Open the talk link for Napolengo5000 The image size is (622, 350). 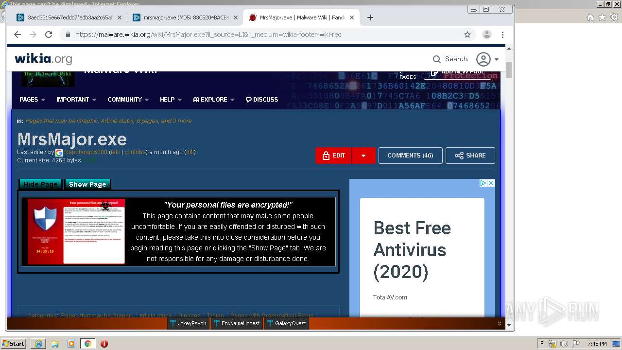tap(115, 152)
